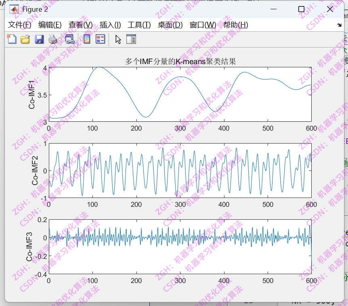Select the Edit Plot arrow tool
The image size is (348, 306).
118,40
